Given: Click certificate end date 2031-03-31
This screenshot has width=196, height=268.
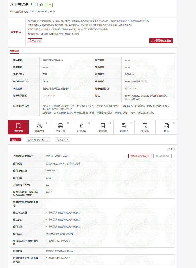Looking at the screenshot, I should click(49, 95).
